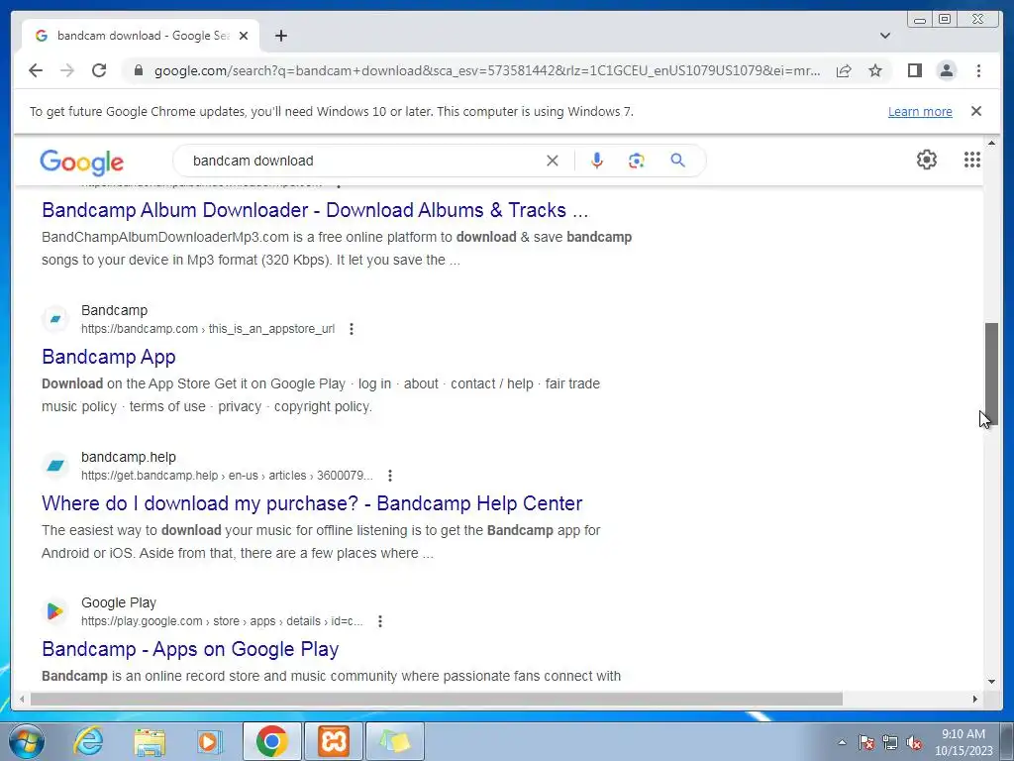The height and width of the screenshot is (761, 1014).
Task: Open 'Bandcamp Album Downloader' result
Action: point(315,210)
